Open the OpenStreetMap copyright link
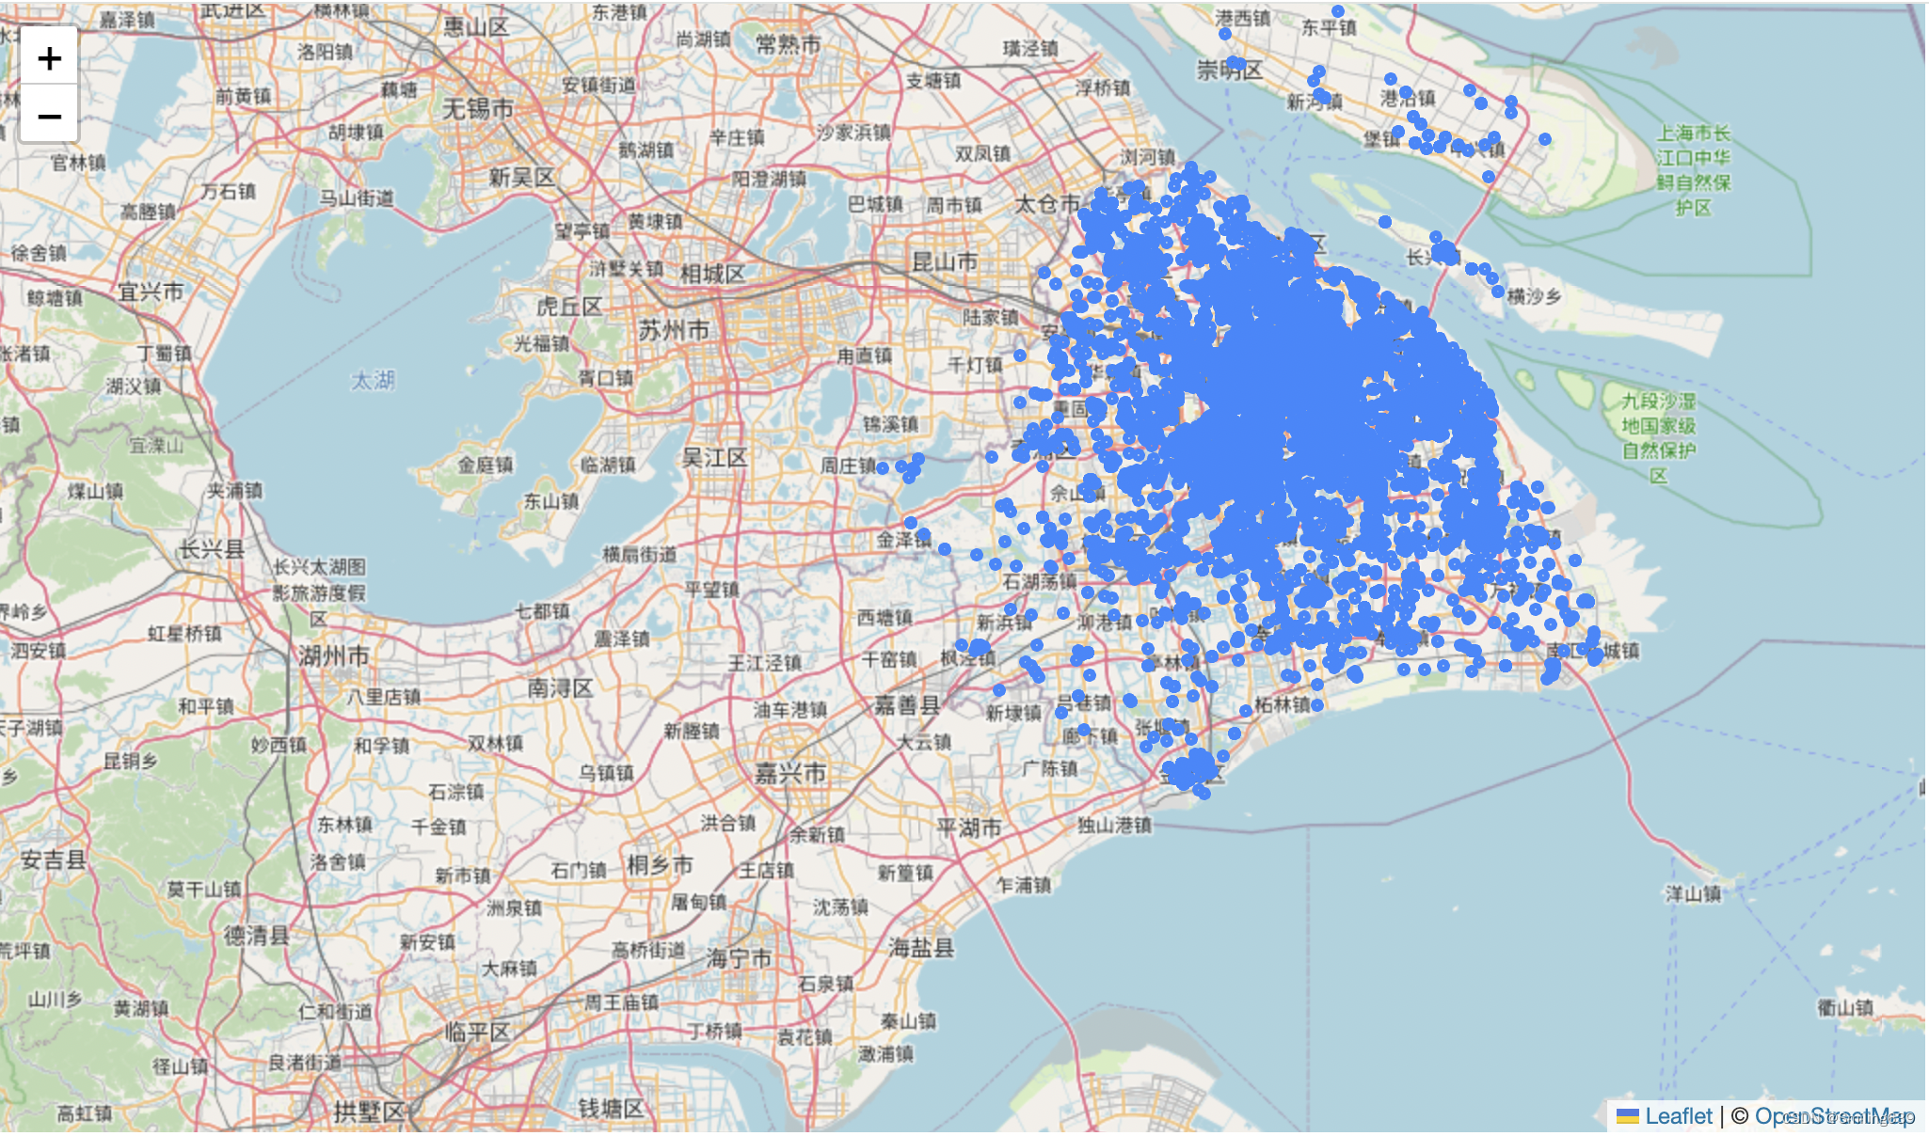The width and height of the screenshot is (1929, 1136). click(1834, 1116)
